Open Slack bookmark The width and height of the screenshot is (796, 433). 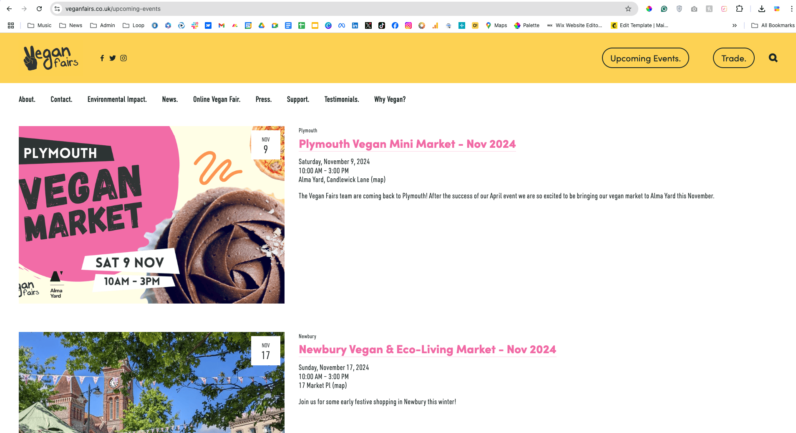coord(195,25)
